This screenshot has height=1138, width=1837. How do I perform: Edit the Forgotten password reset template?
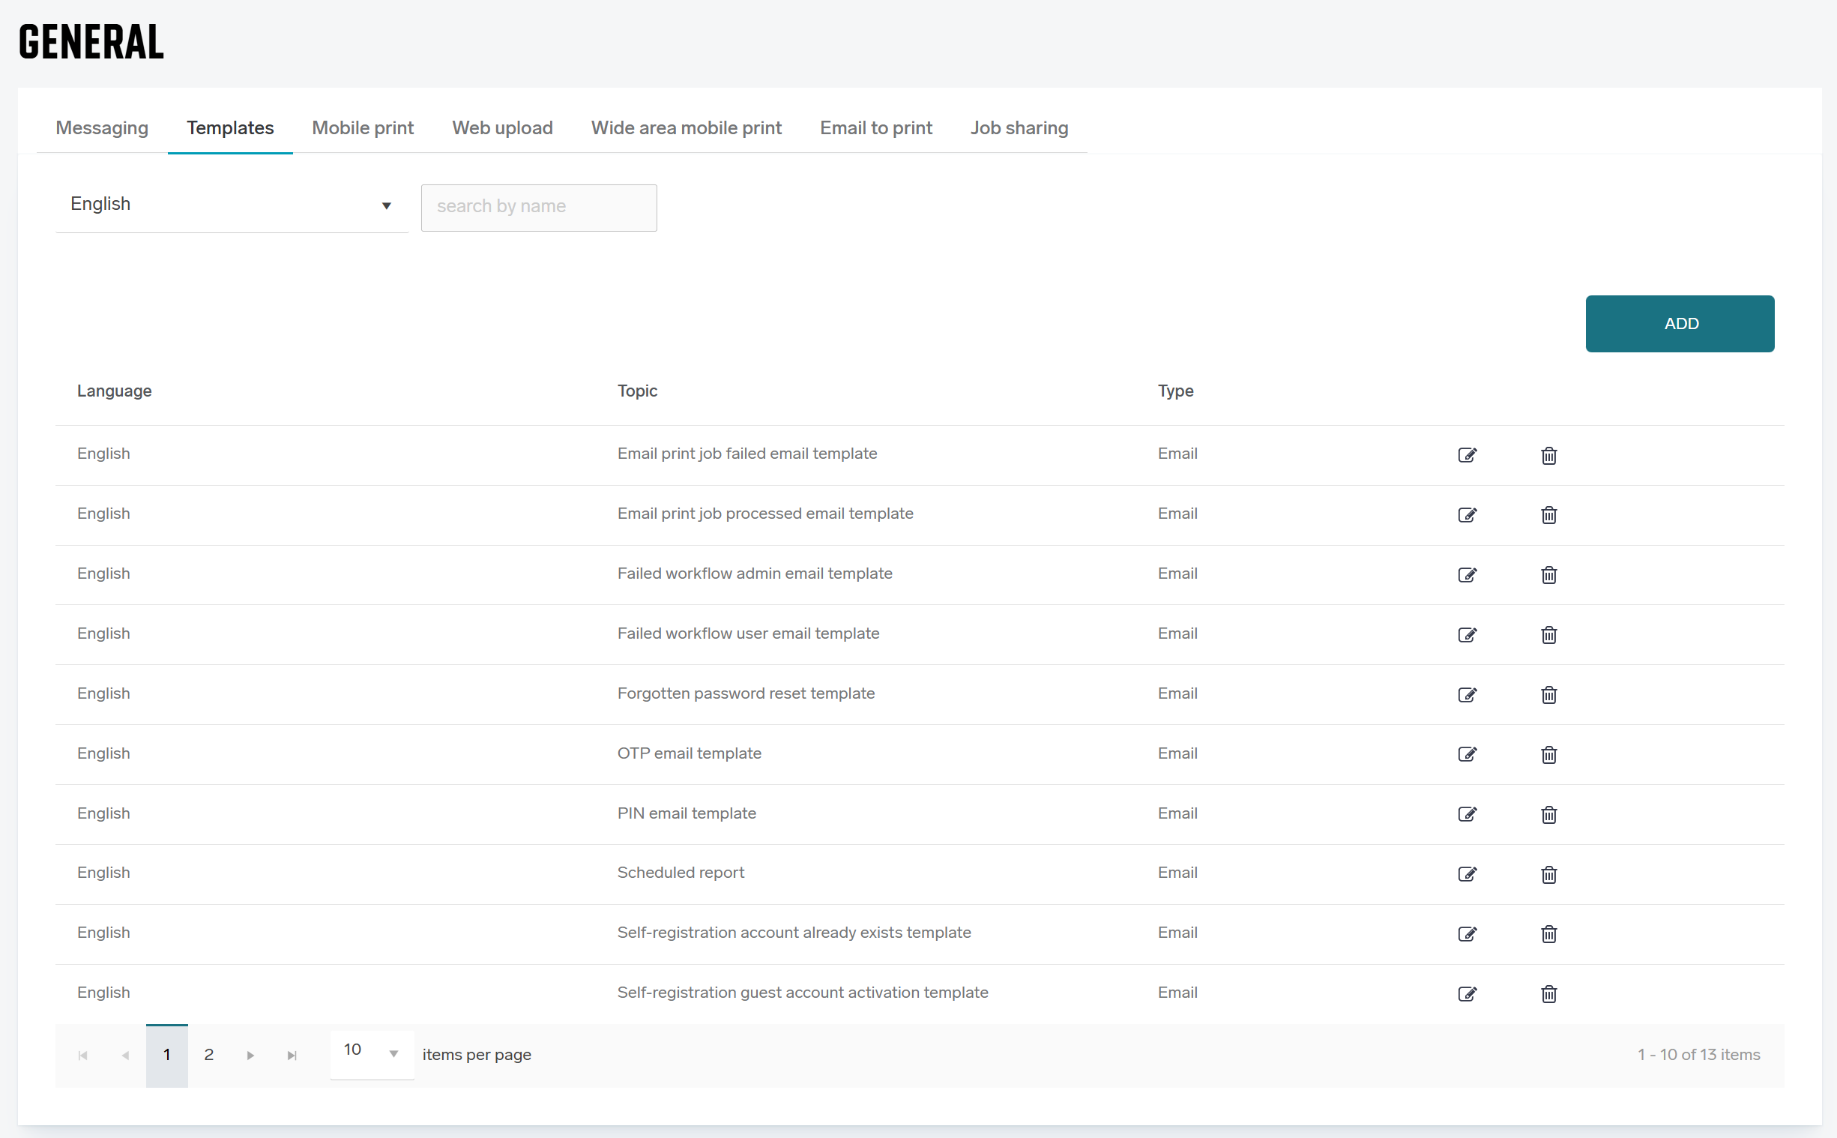point(1467,695)
